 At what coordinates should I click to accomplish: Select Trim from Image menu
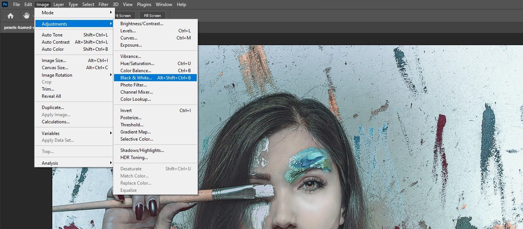tap(74, 89)
